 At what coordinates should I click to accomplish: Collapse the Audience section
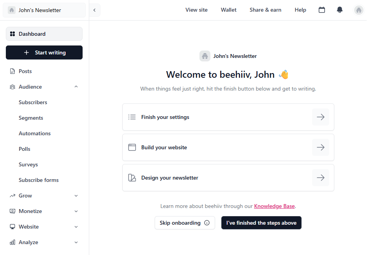coord(76,86)
